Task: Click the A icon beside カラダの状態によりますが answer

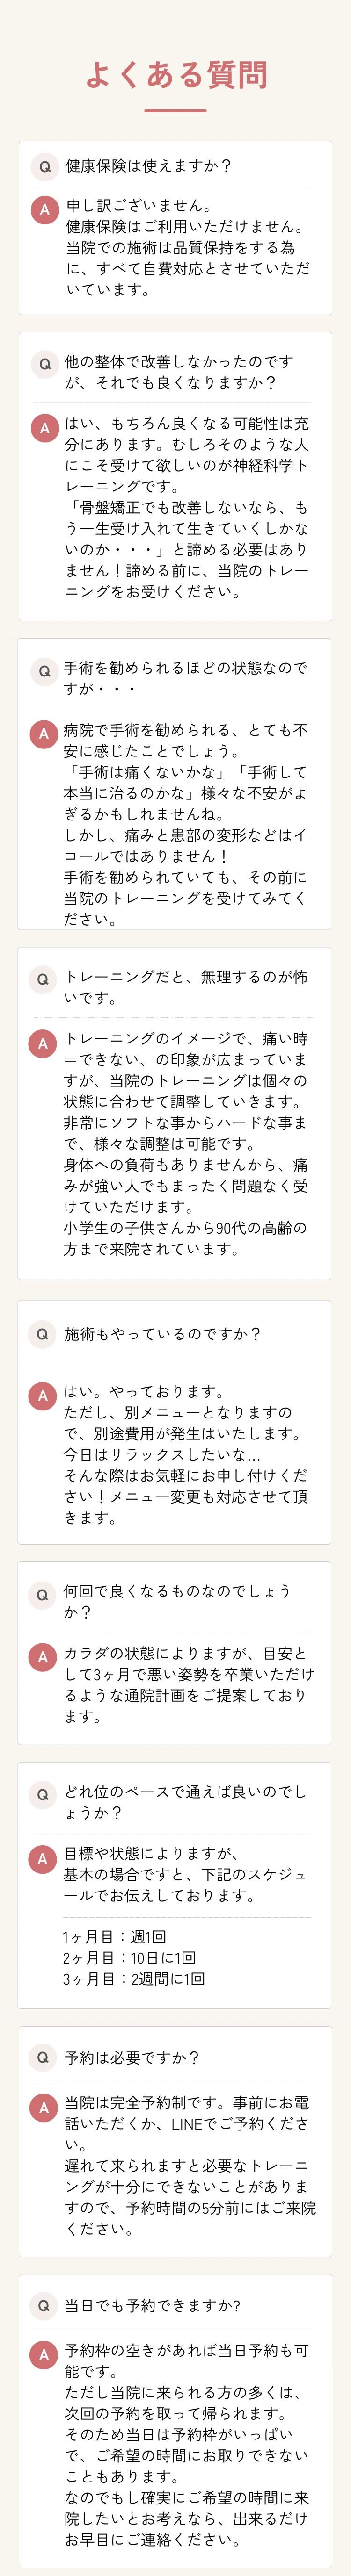Action: click(x=43, y=1657)
